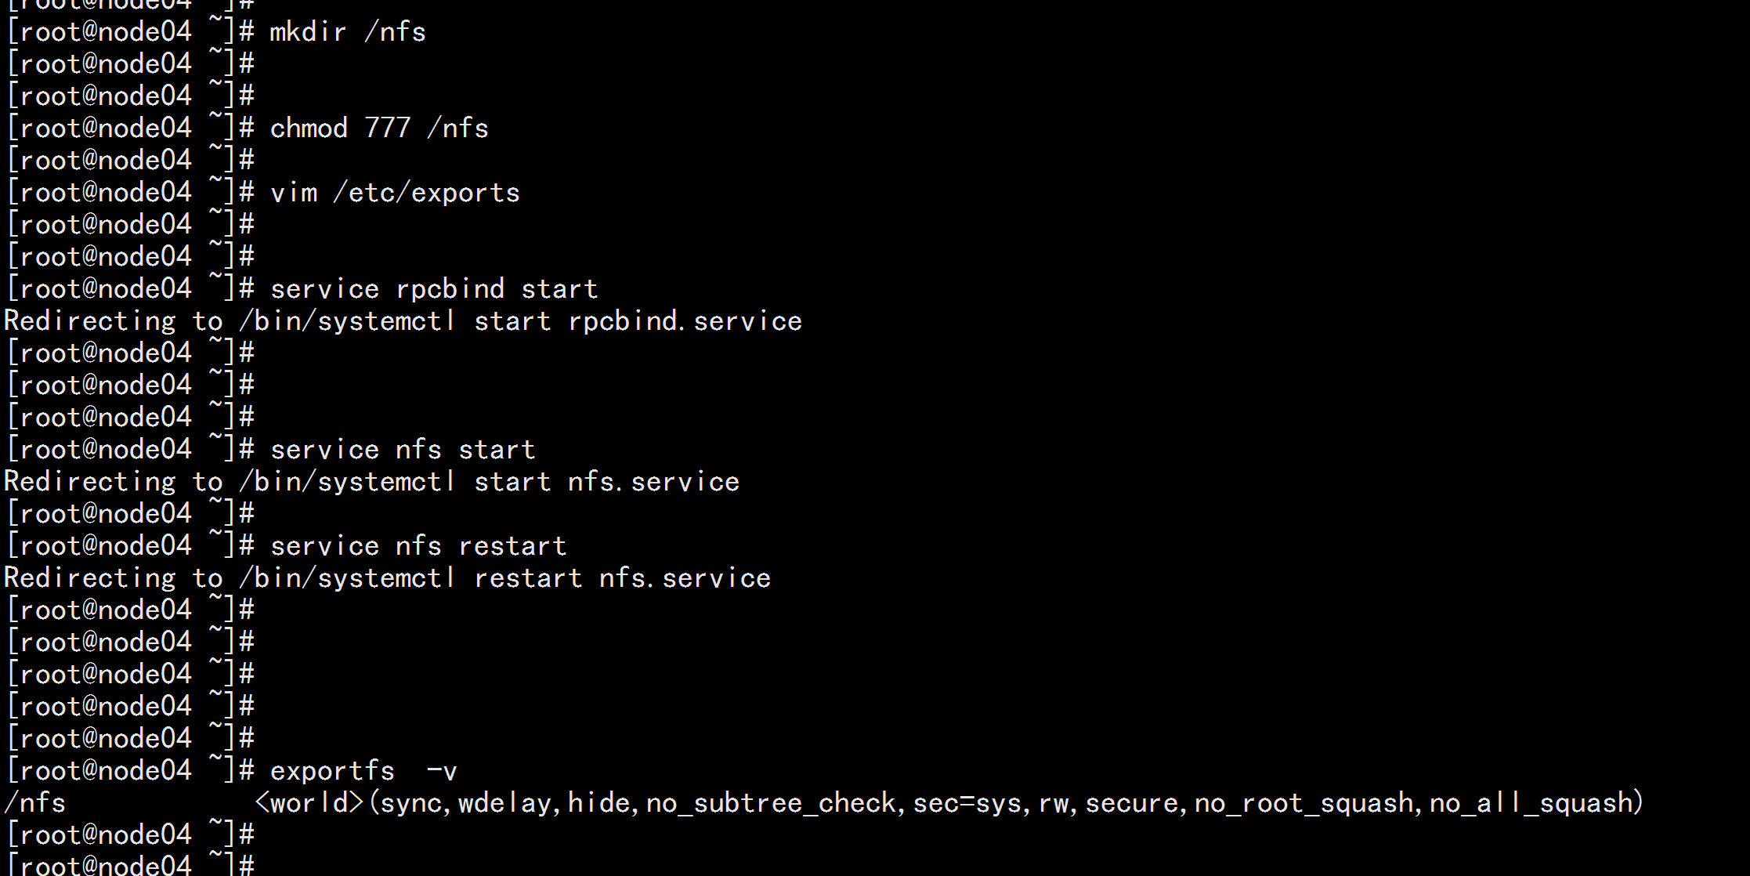Click vim /etc/exports command

[x=394, y=192]
